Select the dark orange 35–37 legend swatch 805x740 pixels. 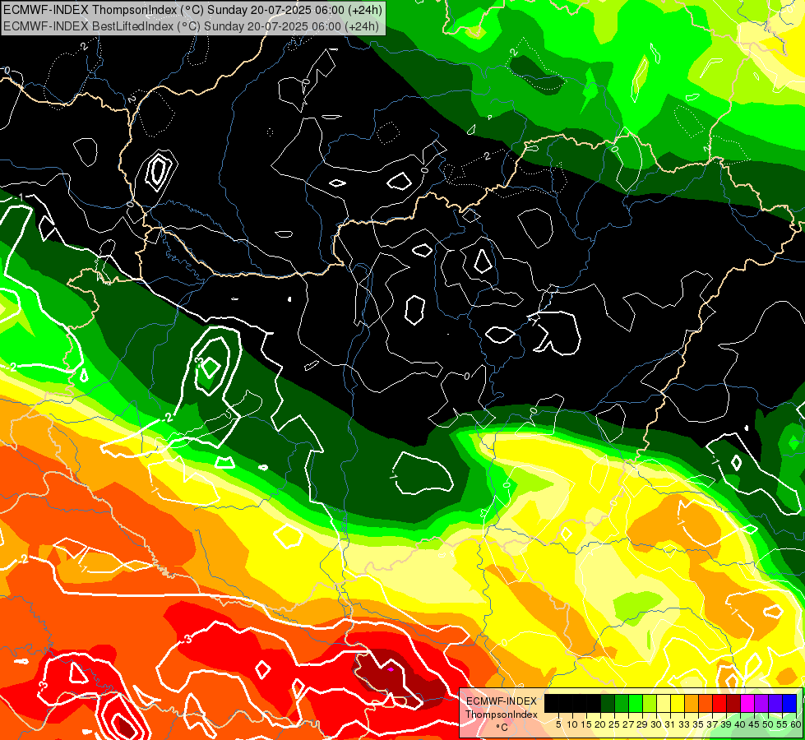tap(706, 703)
